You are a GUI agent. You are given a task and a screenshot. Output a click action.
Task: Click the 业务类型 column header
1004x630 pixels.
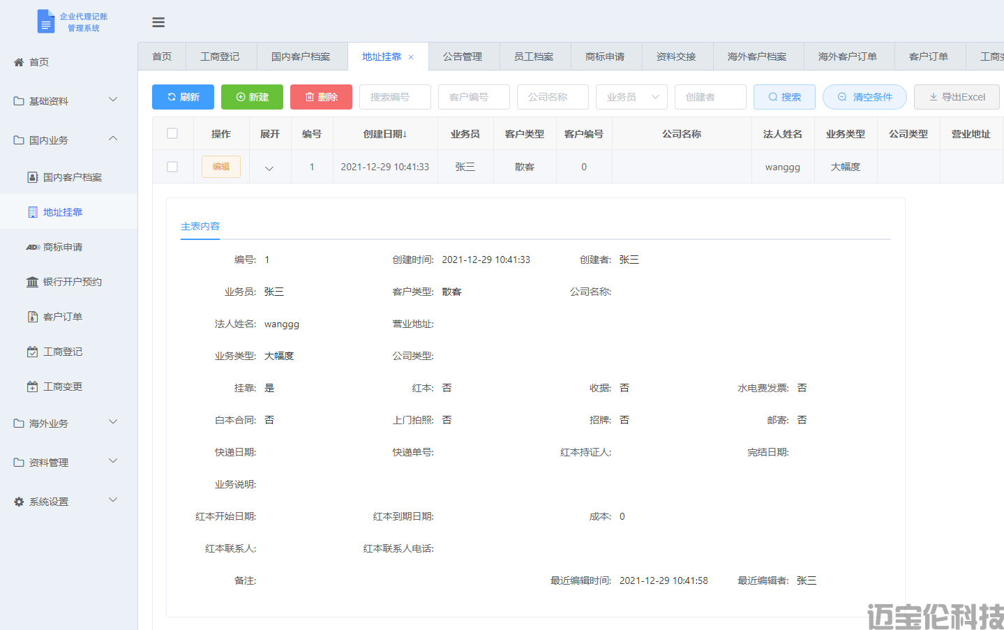[846, 134]
